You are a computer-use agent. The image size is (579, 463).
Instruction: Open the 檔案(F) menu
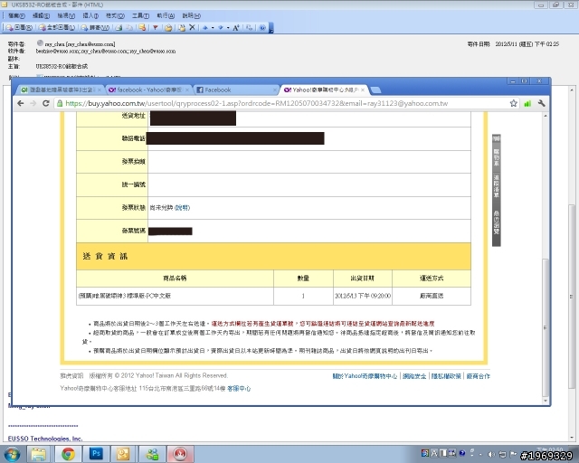click(x=16, y=16)
